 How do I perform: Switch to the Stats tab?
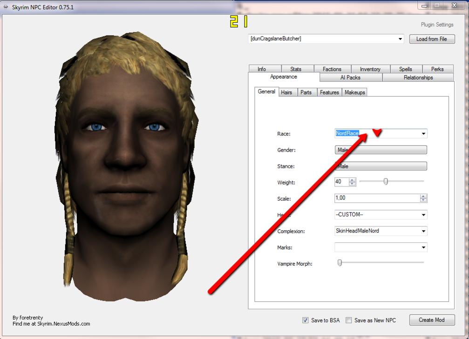click(295, 69)
